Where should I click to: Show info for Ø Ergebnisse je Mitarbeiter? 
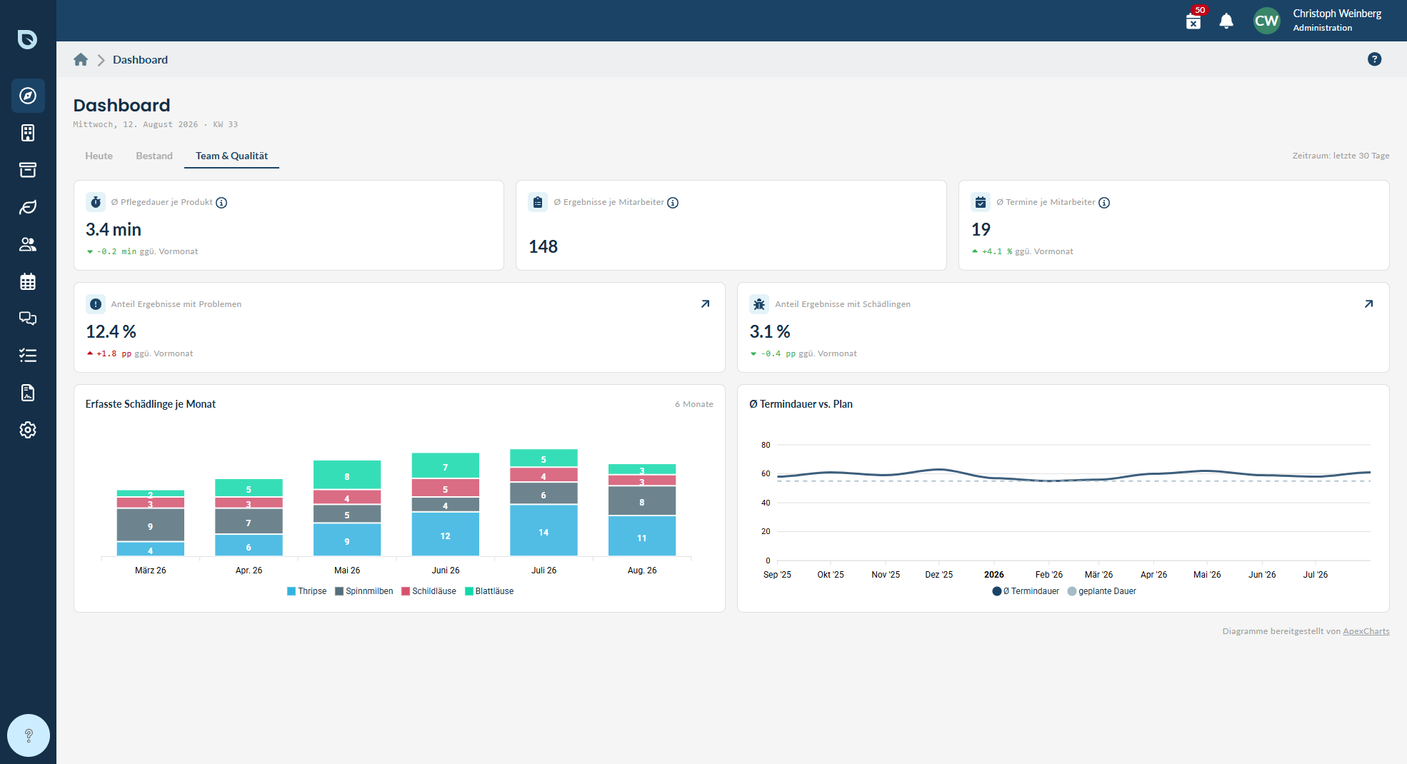673,203
